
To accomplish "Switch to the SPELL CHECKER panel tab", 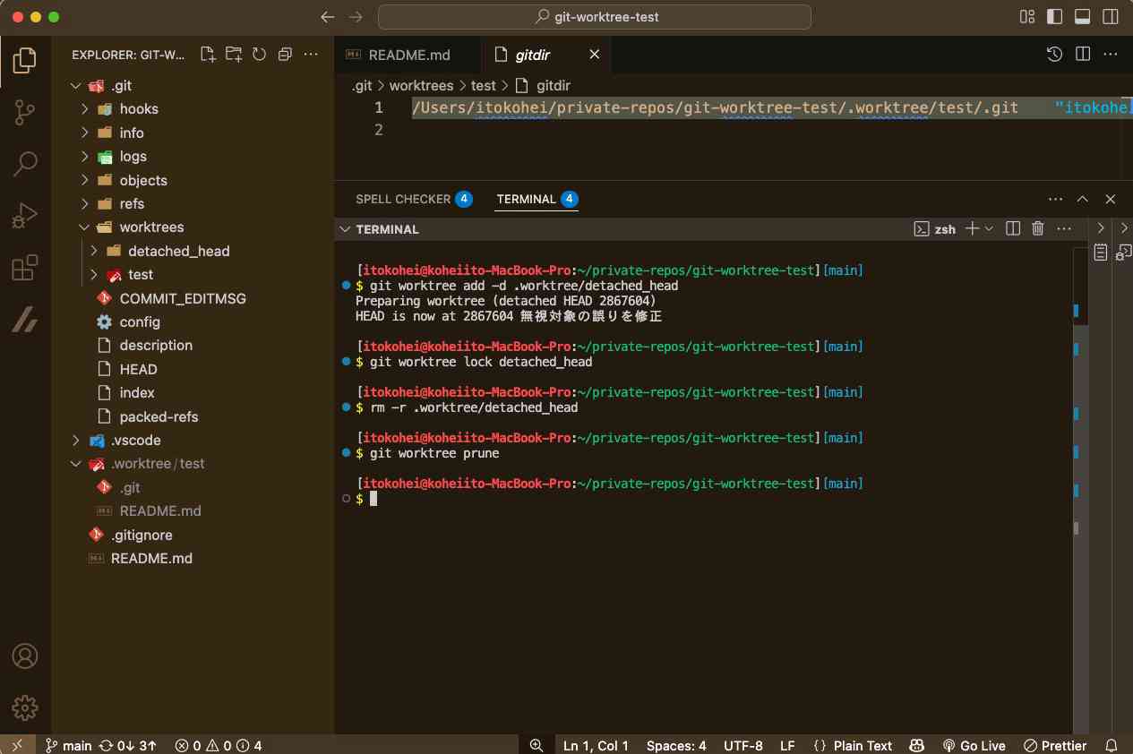I will click(403, 199).
